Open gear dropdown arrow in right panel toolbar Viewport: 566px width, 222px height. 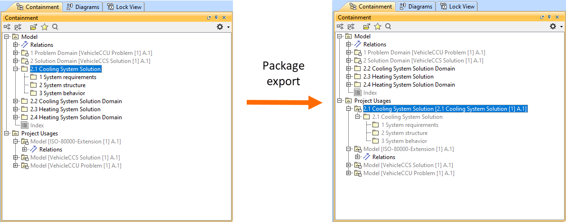(562, 27)
